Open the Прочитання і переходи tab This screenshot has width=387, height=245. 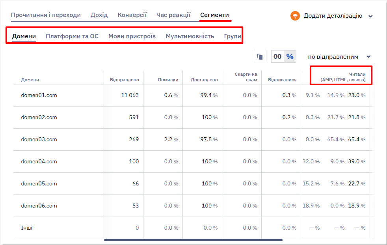pos(46,15)
